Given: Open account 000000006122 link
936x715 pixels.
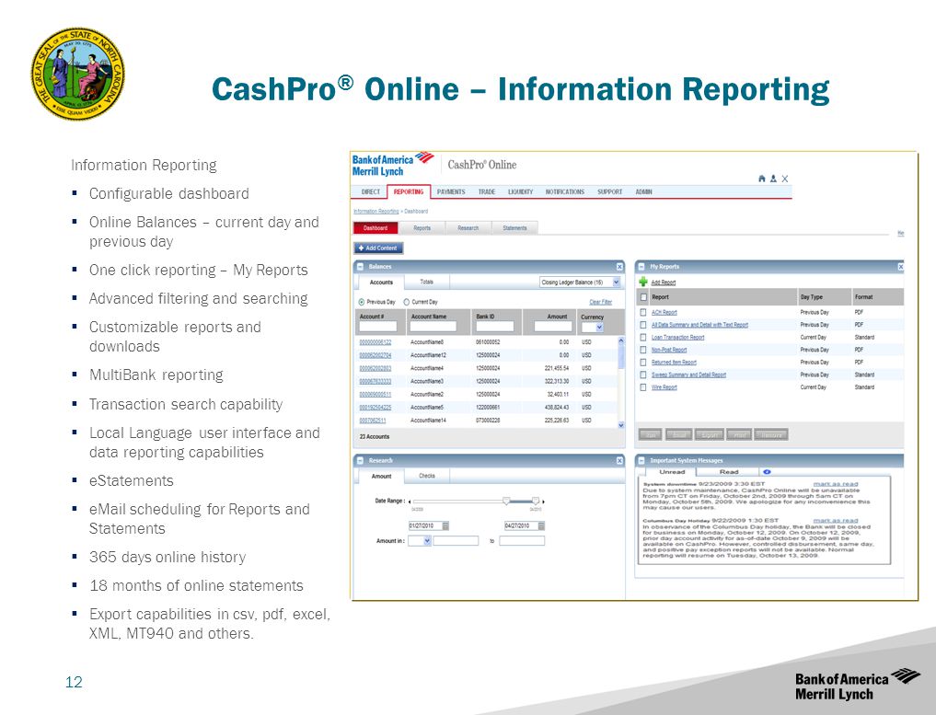Looking at the screenshot, I should pos(376,342).
